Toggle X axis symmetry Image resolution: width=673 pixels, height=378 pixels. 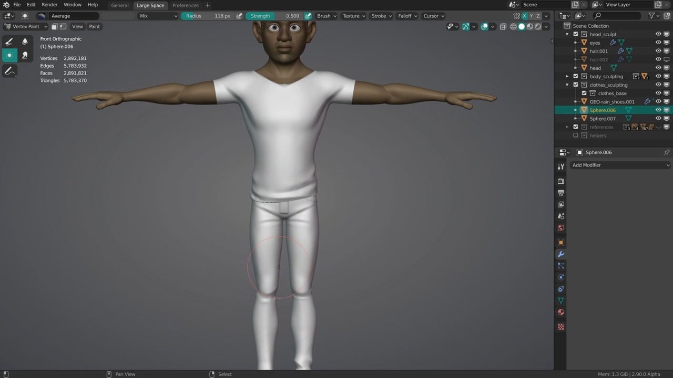524,16
